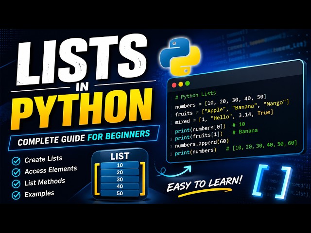Click the green dot in the code window
Image resolution: width=311 pixels, height=233 pixels.
[x=188, y=83]
